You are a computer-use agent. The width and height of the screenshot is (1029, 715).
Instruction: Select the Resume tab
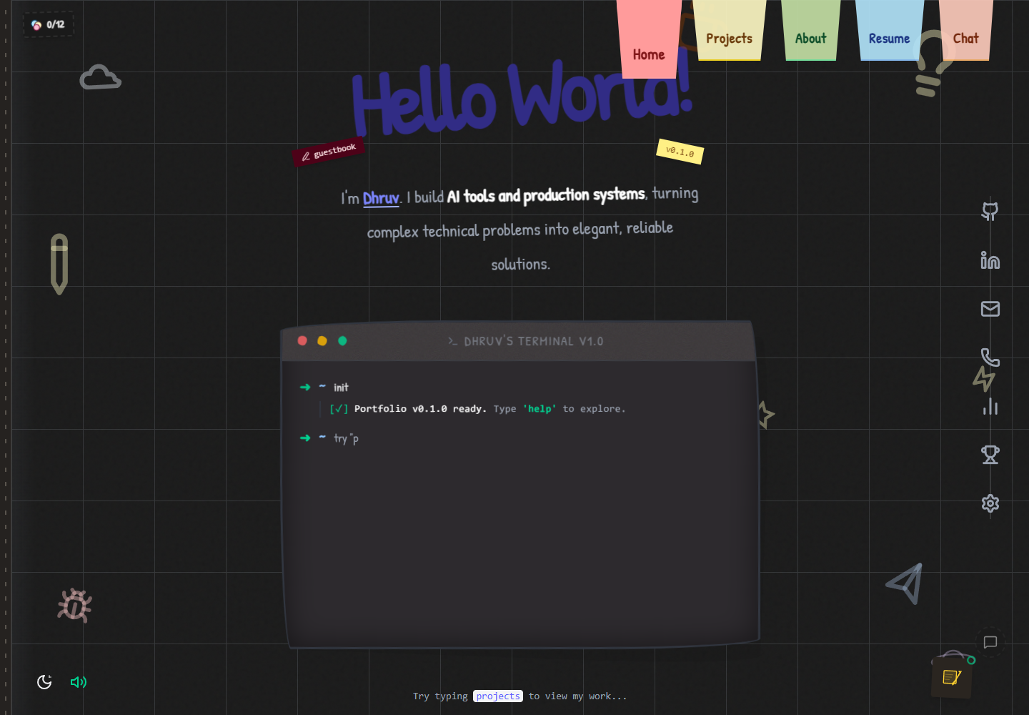point(889,38)
